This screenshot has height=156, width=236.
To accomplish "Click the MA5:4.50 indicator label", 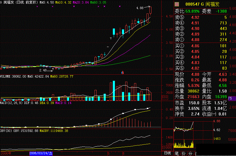I will (47, 2).
